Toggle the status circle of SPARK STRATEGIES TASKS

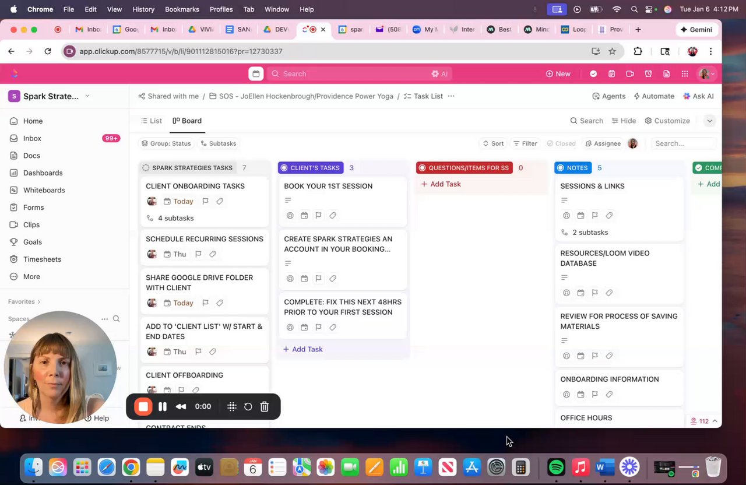tap(146, 168)
